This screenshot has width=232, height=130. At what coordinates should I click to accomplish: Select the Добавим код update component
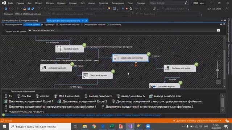click(x=180, y=68)
